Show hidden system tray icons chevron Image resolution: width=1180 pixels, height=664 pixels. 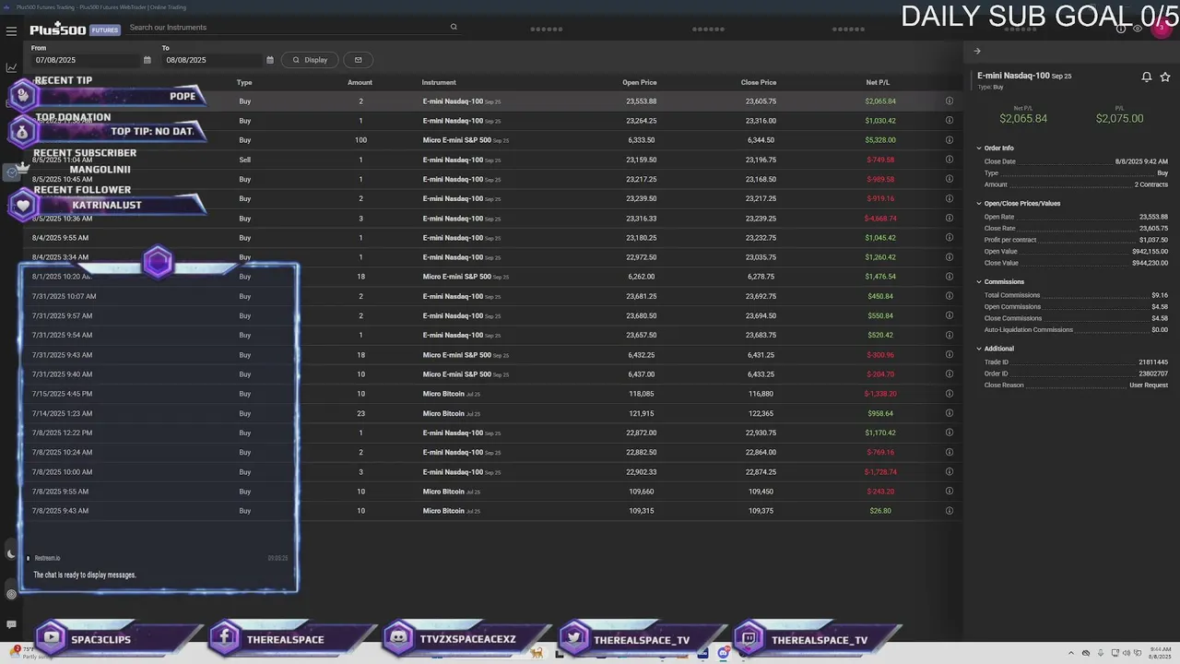click(x=1071, y=653)
